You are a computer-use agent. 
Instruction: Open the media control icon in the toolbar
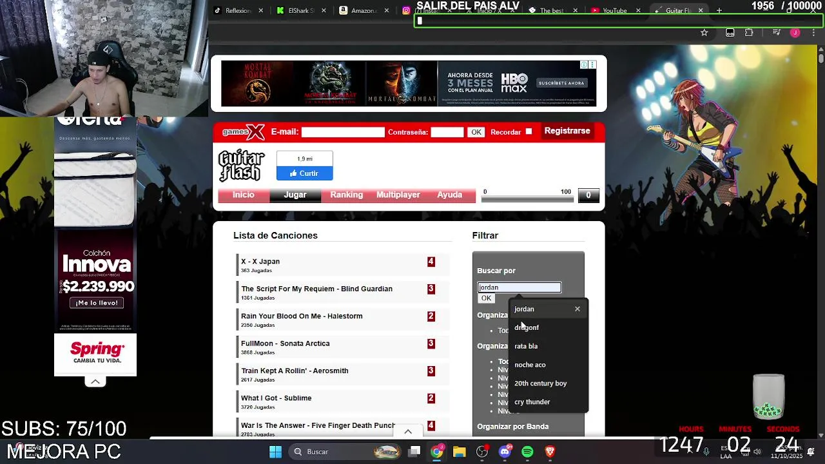point(777,32)
